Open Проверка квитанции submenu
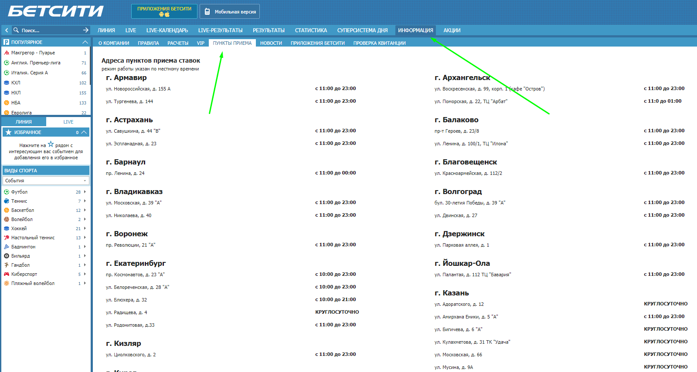The image size is (697, 372). coord(379,43)
